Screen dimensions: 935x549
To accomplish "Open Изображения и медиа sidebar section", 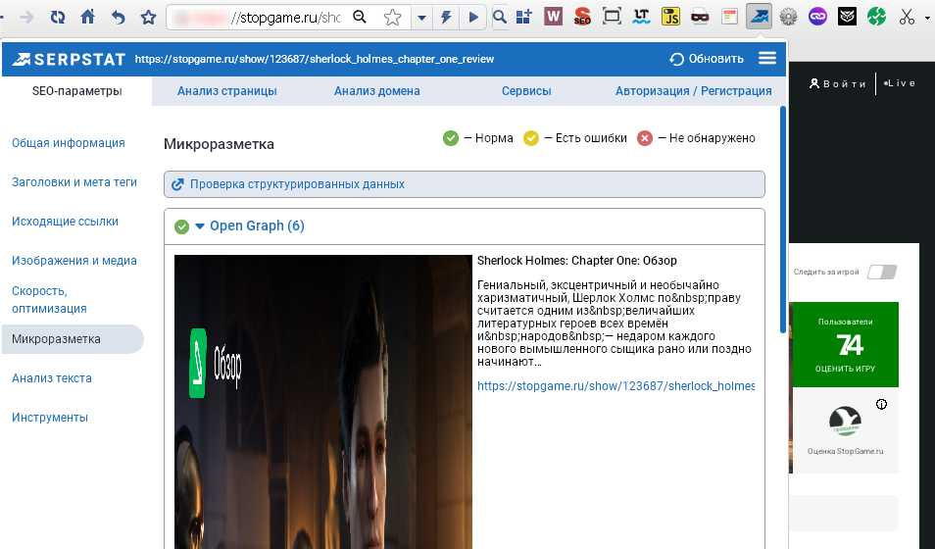I will pos(74,260).
